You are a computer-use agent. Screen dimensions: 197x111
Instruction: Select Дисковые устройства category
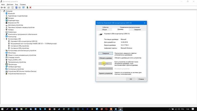pyautogui.click(x=16, y=25)
